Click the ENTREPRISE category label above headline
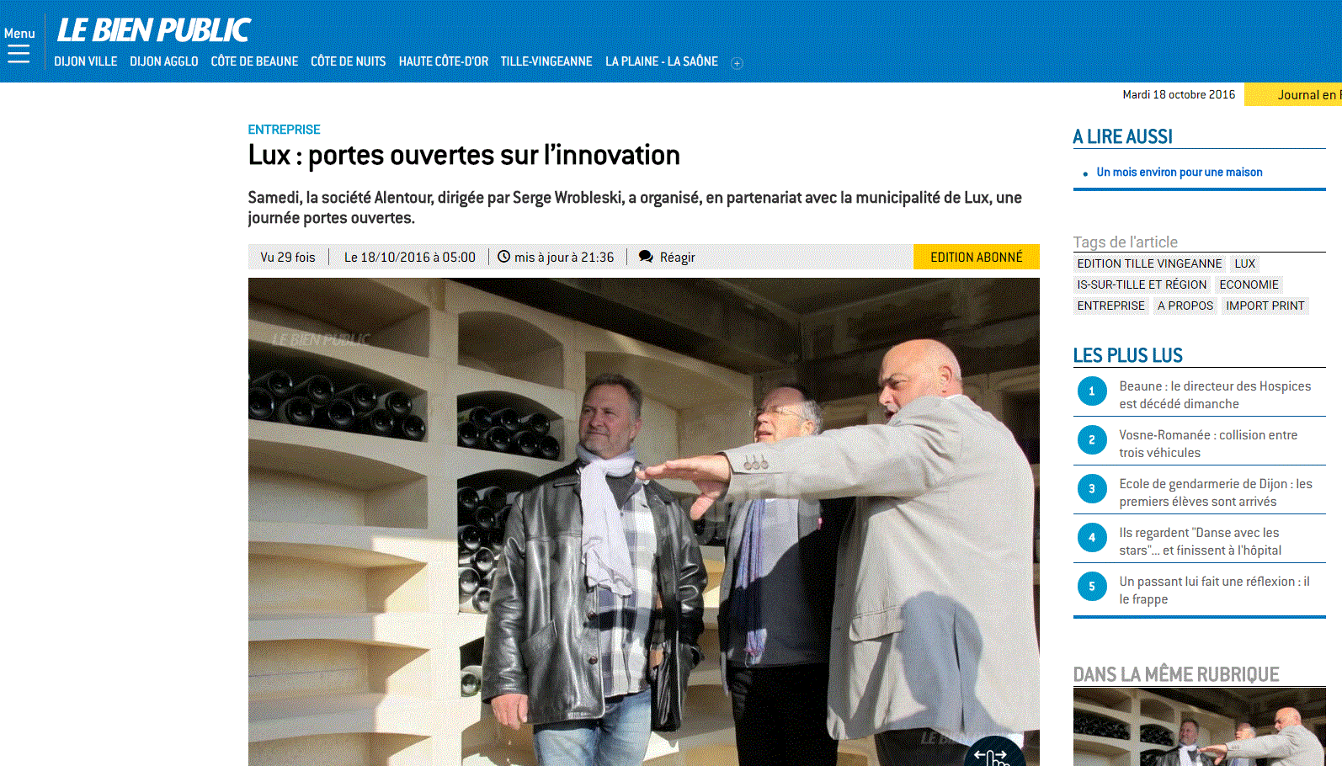Viewport: 1342px width, 766px height. point(284,130)
